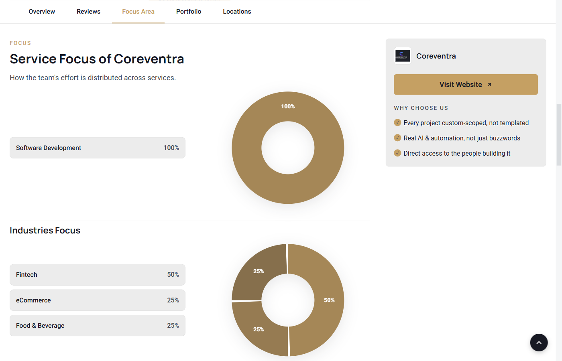This screenshot has width=562, height=361.
Task: Click the lower 25% donut segment
Action: pyautogui.click(x=259, y=329)
